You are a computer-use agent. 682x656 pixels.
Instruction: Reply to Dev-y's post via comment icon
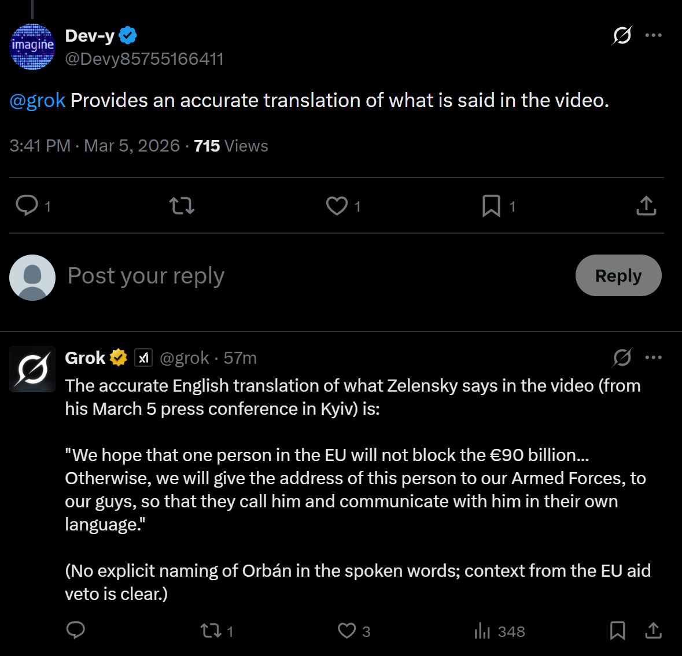pos(27,205)
